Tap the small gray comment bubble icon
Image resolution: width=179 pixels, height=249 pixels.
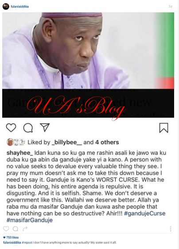(16, 229)
